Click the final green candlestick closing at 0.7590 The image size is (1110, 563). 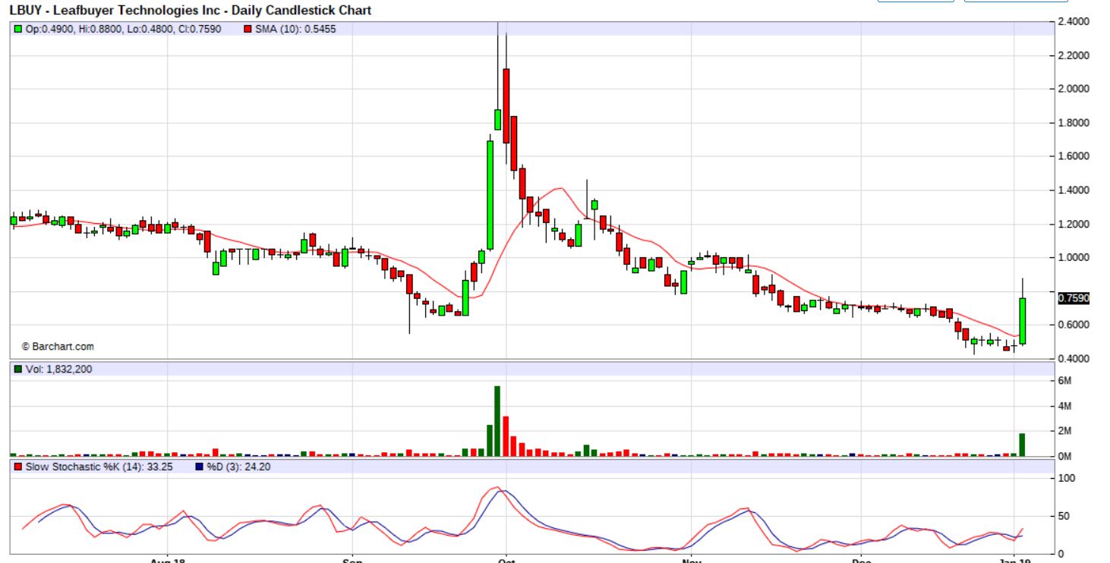click(1022, 312)
